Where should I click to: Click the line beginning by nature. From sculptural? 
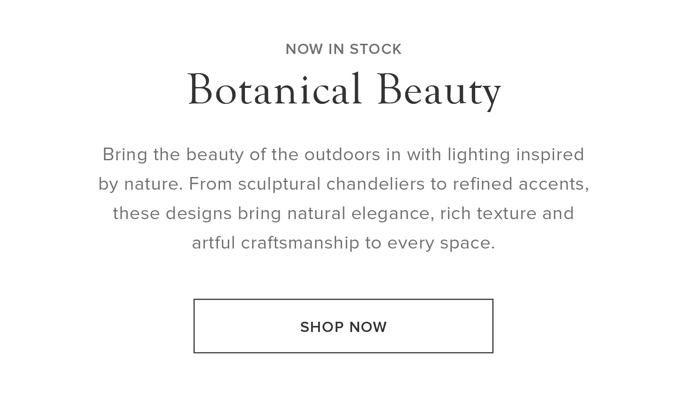click(x=343, y=184)
